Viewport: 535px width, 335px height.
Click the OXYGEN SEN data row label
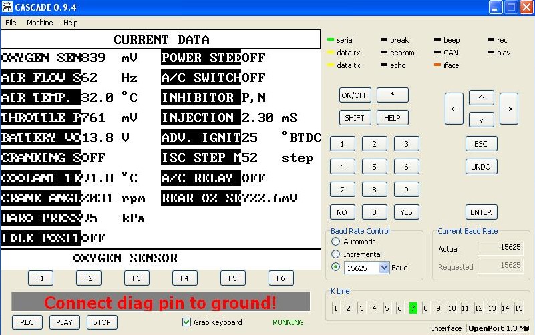[41, 58]
